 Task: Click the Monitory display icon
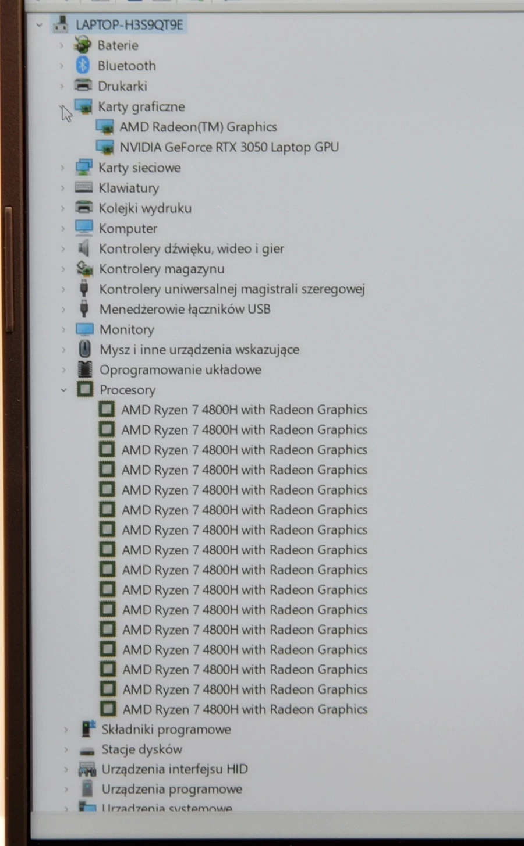tap(84, 329)
